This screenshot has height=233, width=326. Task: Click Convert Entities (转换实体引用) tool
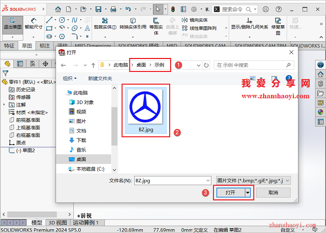133,24
